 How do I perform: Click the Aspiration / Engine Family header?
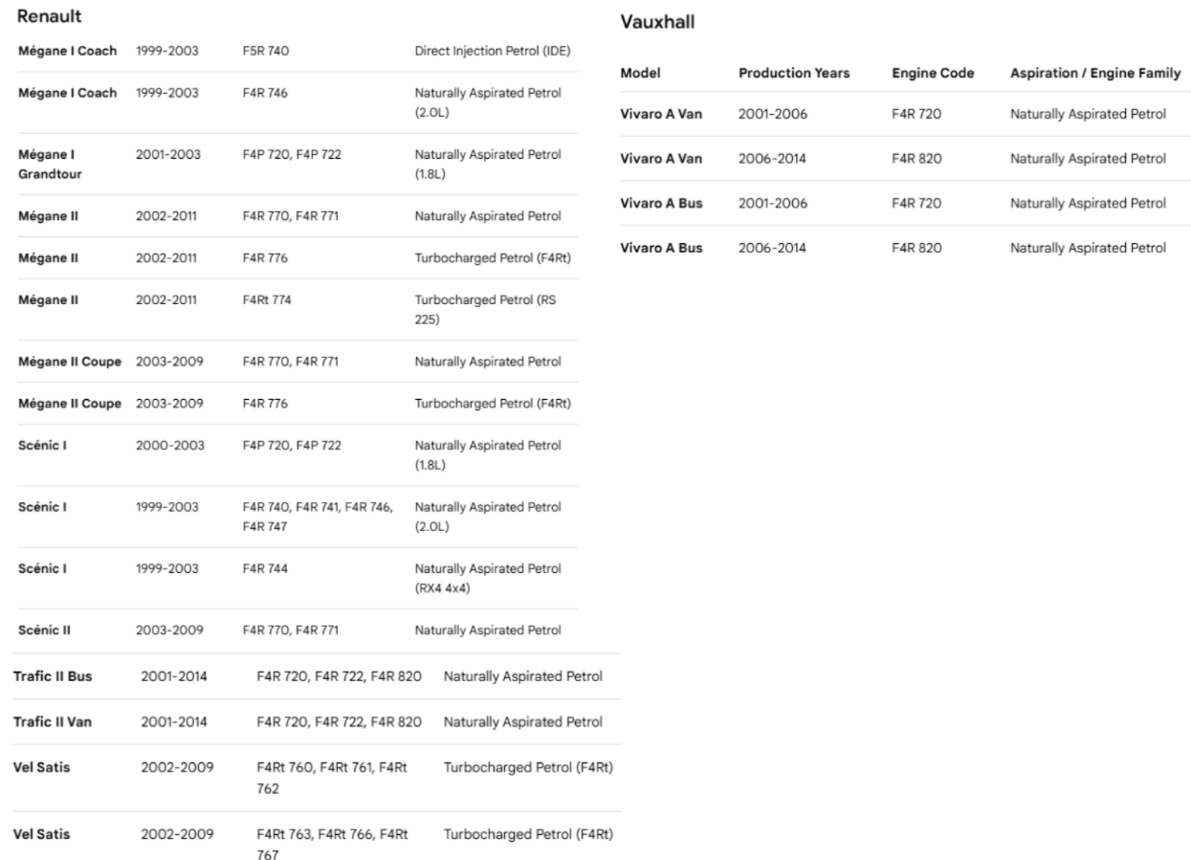click(1095, 74)
